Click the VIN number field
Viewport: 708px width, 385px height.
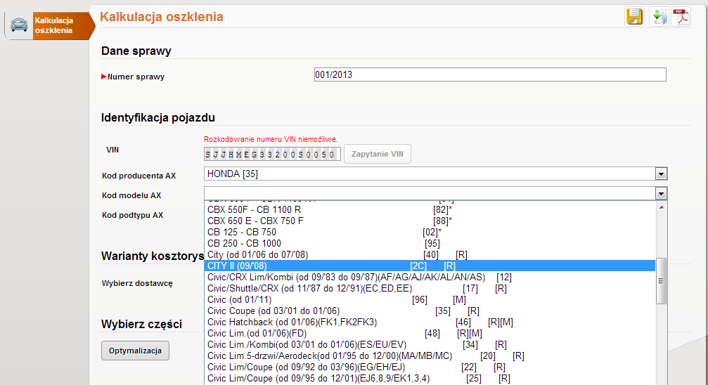point(272,154)
